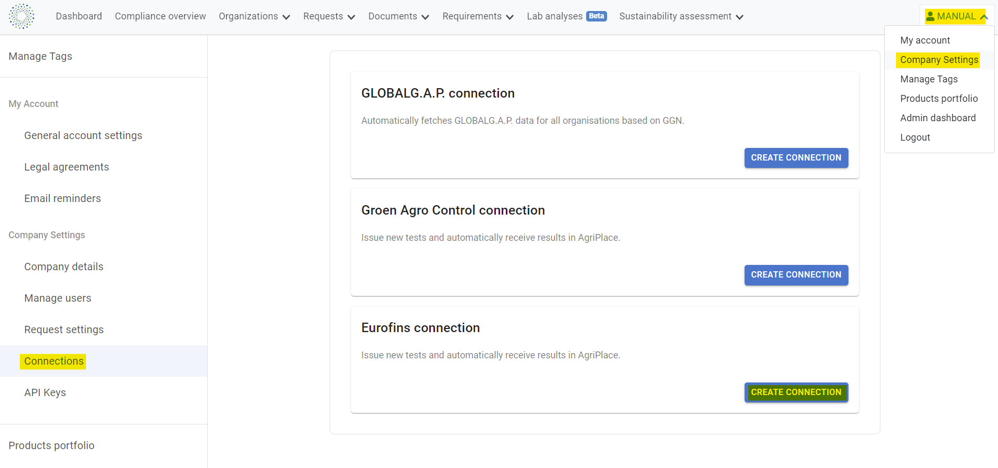The image size is (998, 468).
Task: Collapse the MANUAL user menu chevron
Action: point(984,17)
